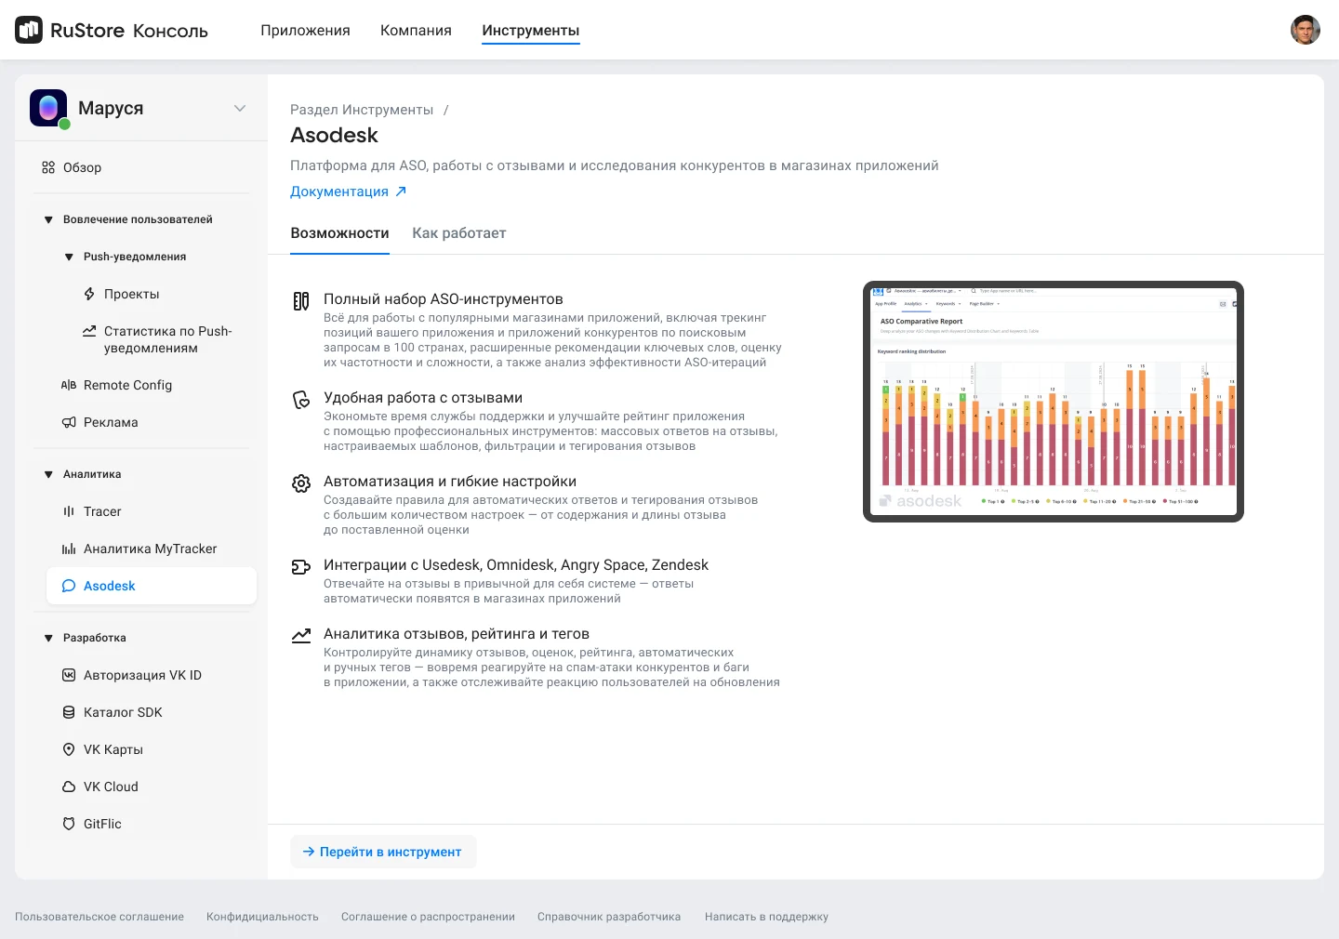Click Написать в поддержку link
The image size is (1339, 939).
[766, 917]
